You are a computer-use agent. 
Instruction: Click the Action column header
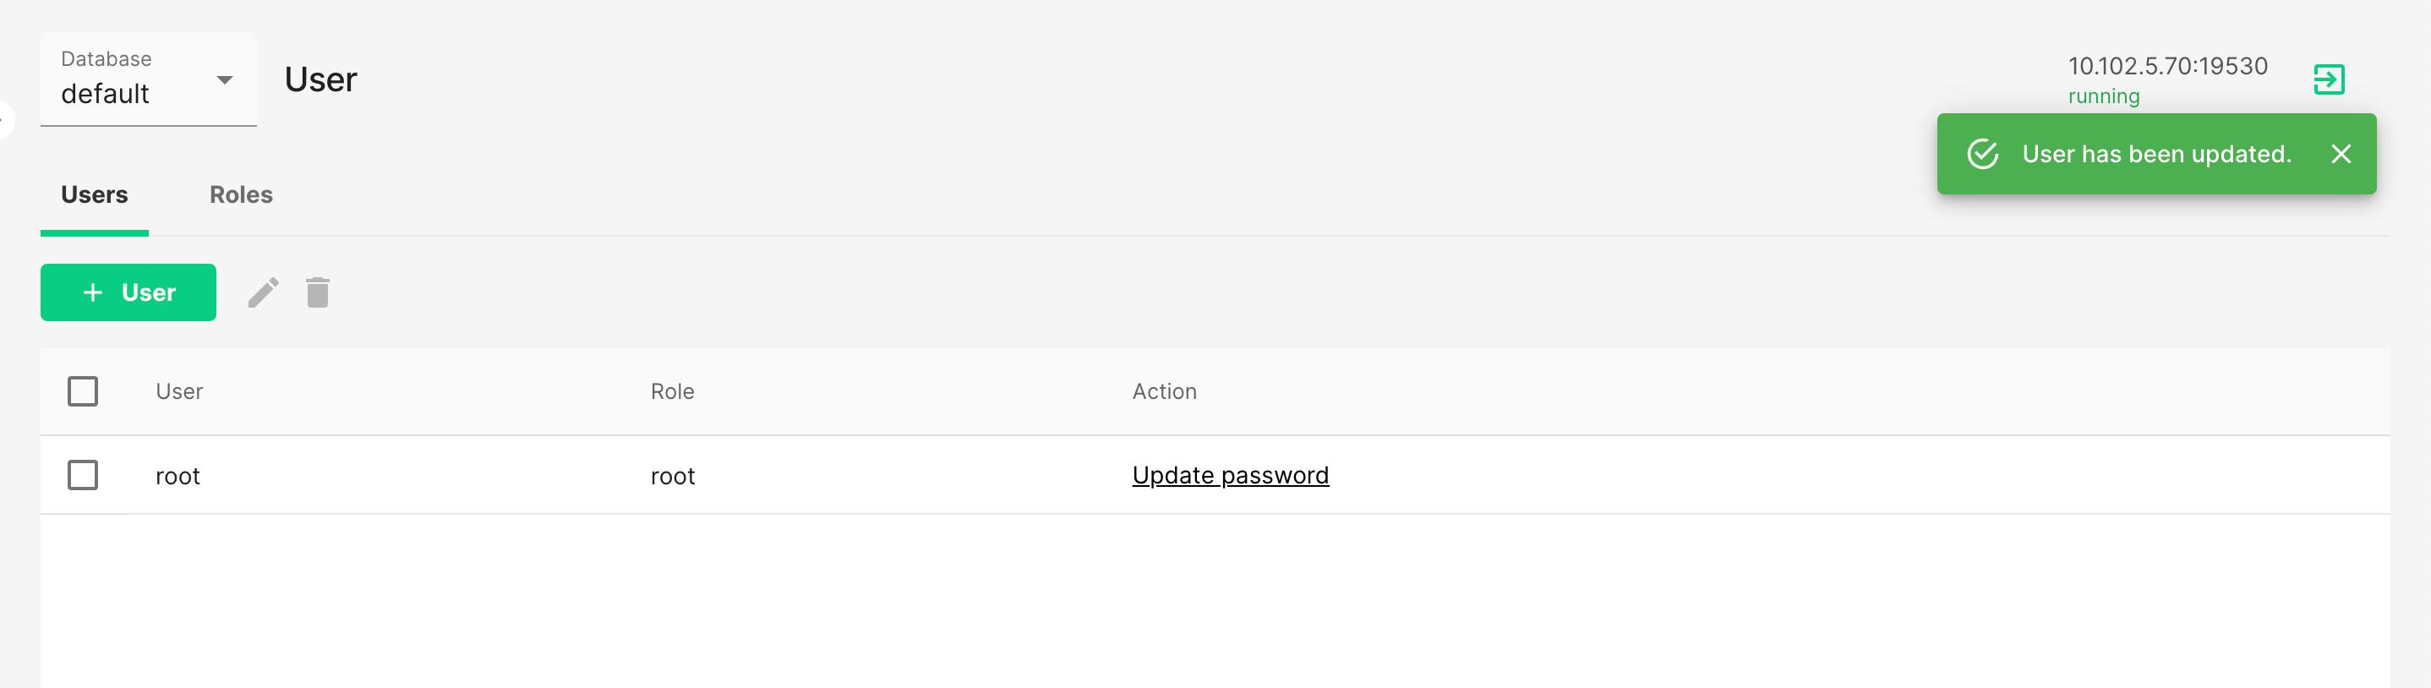click(1165, 390)
